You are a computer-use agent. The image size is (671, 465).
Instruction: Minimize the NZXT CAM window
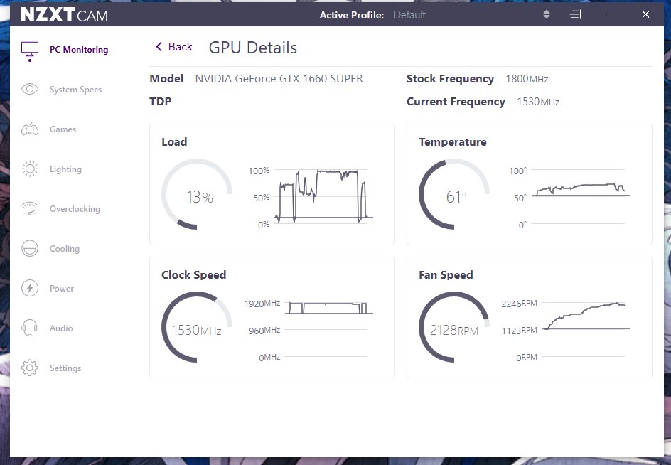pos(611,14)
